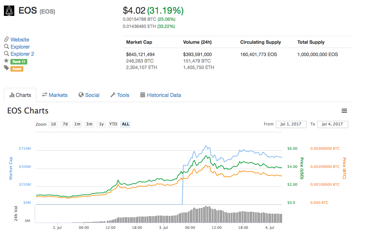Image resolution: width=369 pixels, height=235 pixels.
Task: Click the $750M axis tick label
Action: coord(25,148)
